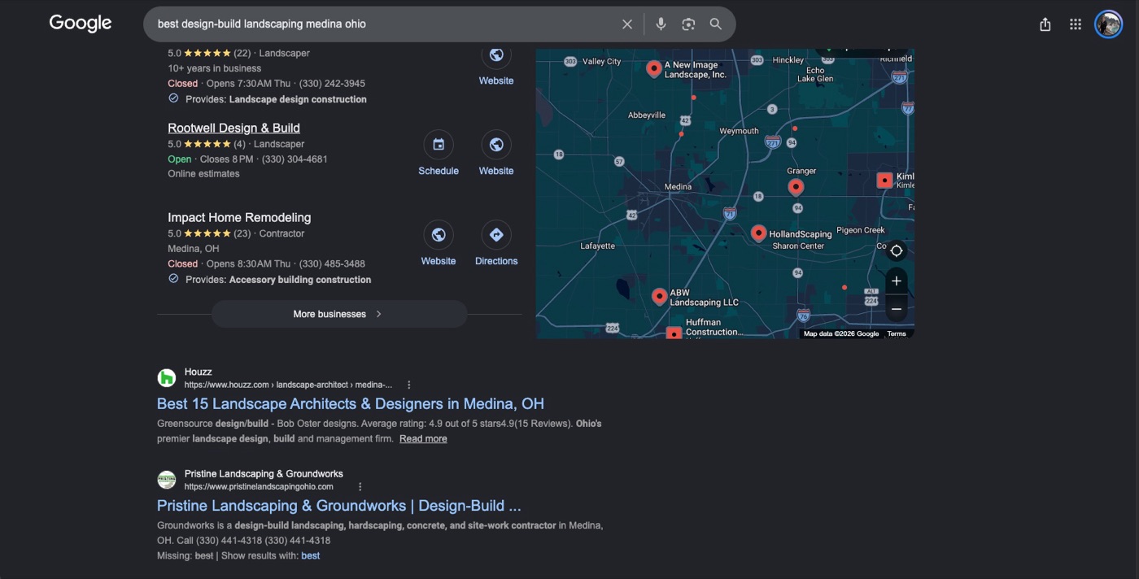
Task: Click Provides: Landscape design construction text
Action: [276, 99]
